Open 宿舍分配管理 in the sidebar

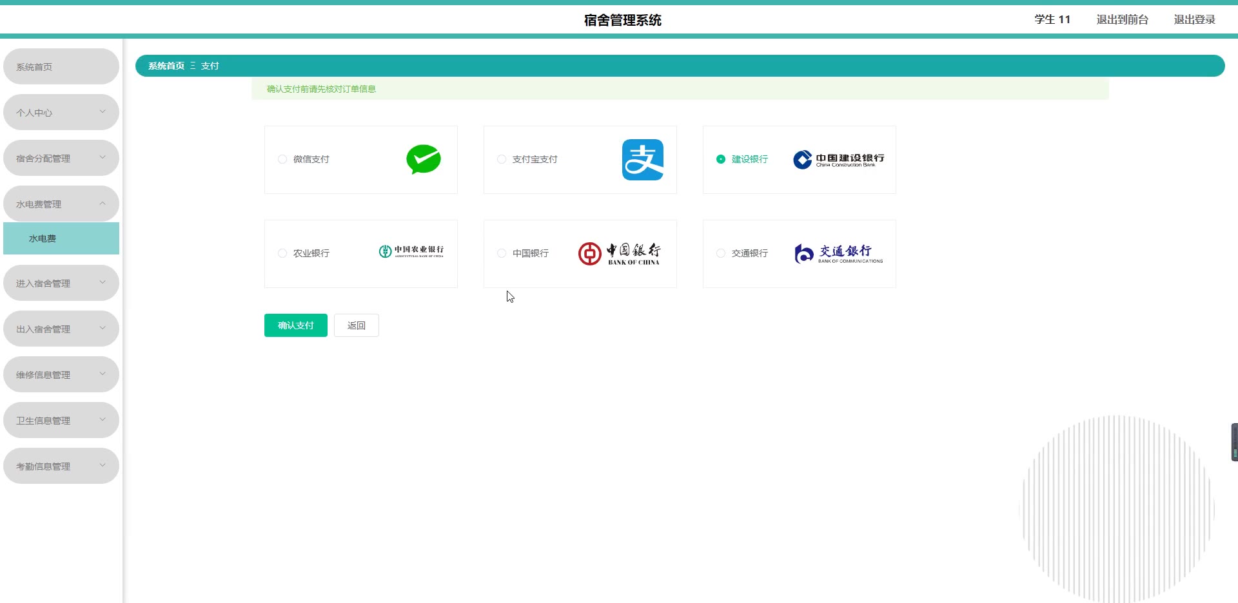(x=61, y=158)
